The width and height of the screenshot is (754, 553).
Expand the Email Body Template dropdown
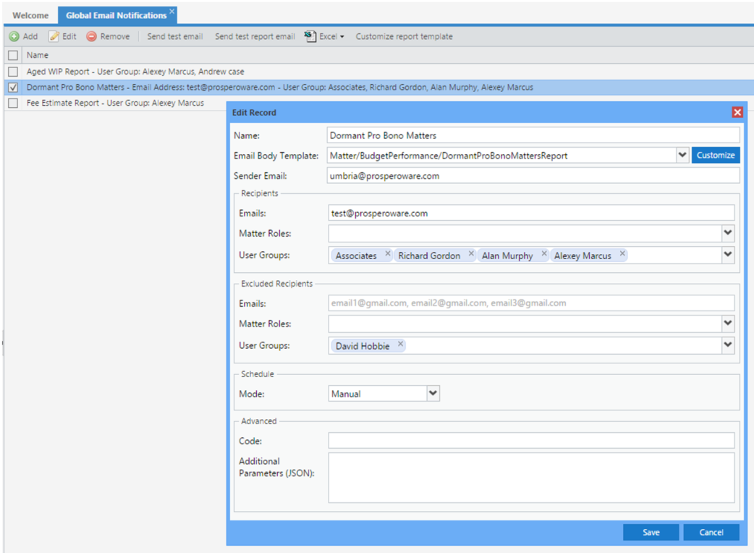pos(682,155)
